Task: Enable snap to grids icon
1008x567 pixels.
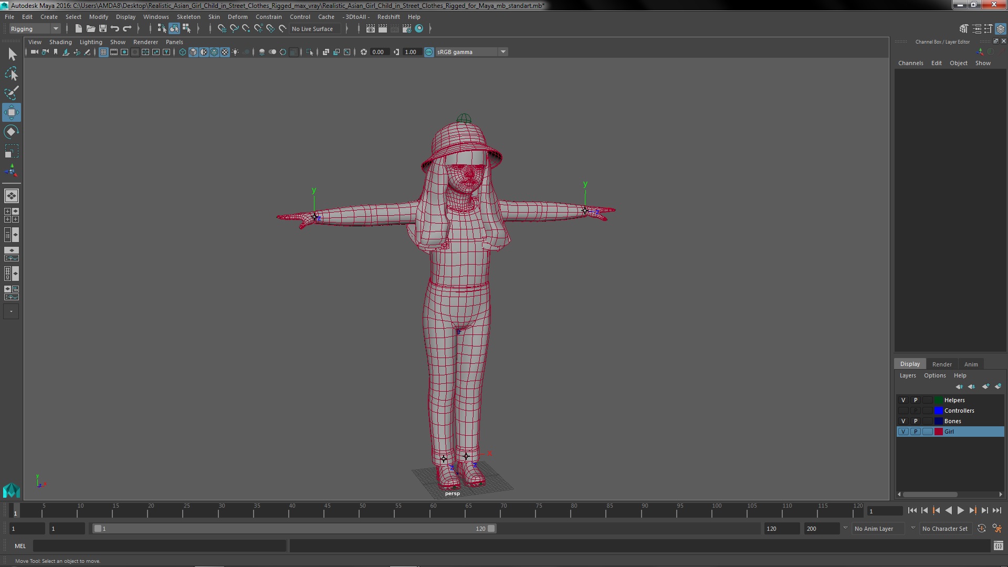Action: click(222, 29)
